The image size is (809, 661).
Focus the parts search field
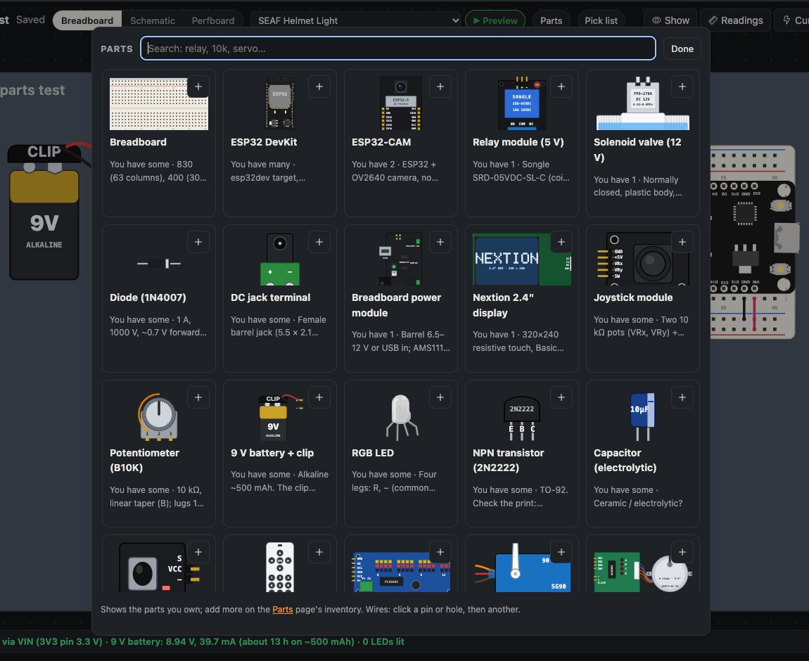398,49
